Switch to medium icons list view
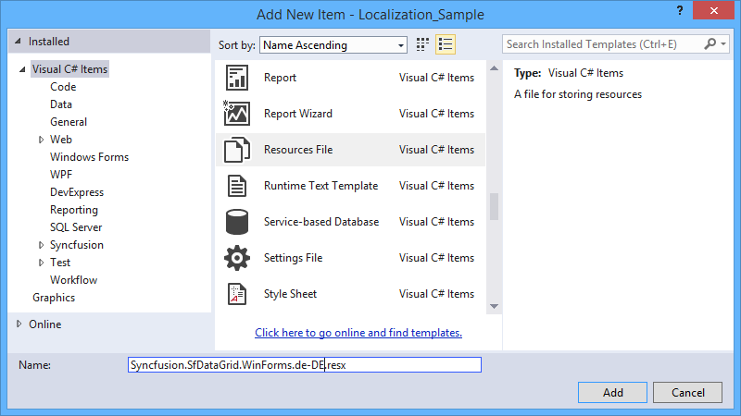 click(446, 44)
